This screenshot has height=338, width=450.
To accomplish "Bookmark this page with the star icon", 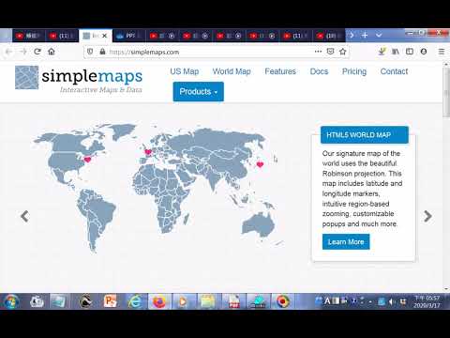I will (x=343, y=52).
